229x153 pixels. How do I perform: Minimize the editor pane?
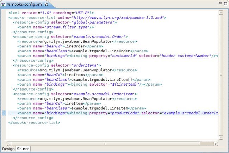point(221,3)
